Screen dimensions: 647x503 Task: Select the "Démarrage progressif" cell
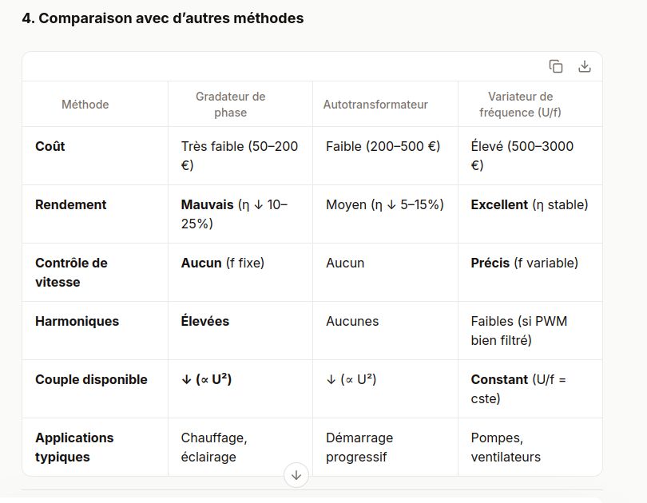coord(359,447)
